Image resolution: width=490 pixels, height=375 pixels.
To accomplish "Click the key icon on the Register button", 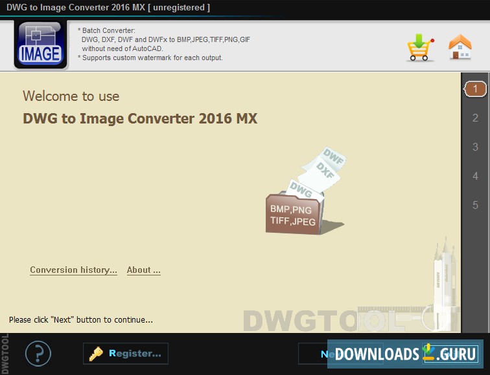I will (96, 354).
